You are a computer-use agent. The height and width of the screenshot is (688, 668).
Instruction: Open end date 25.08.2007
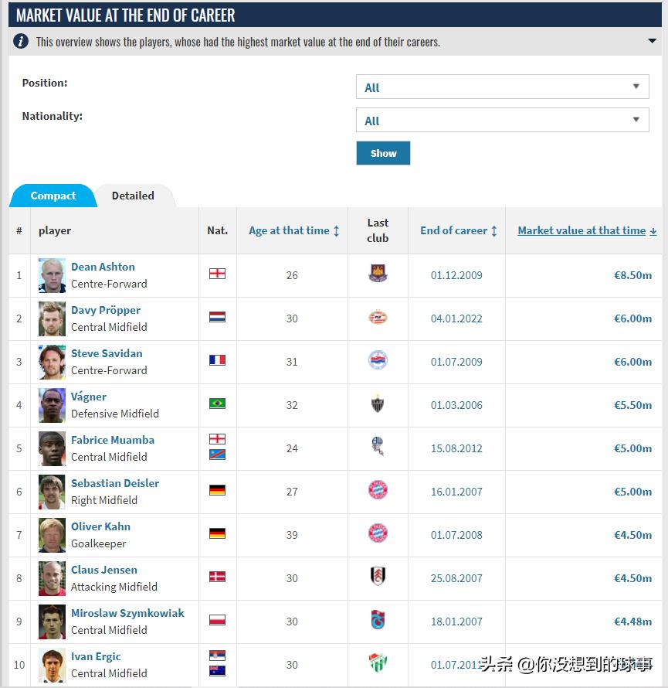coord(456,578)
